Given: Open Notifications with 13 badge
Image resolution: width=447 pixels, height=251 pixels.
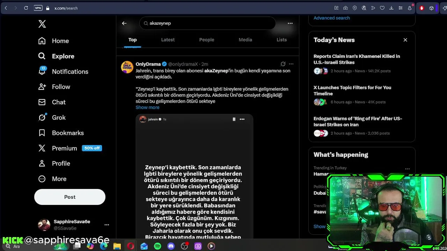Looking at the screenshot, I should [63, 71].
